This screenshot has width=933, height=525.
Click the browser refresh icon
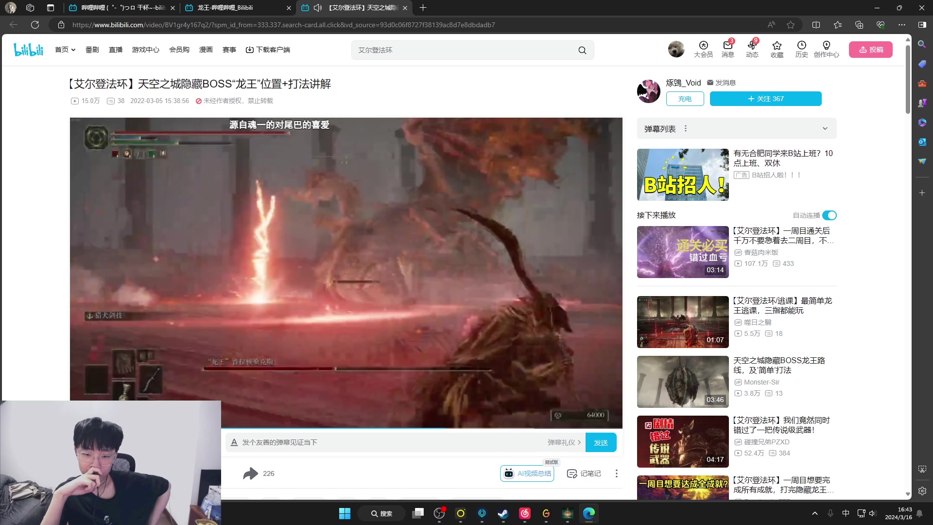pyautogui.click(x=35, y=25)
